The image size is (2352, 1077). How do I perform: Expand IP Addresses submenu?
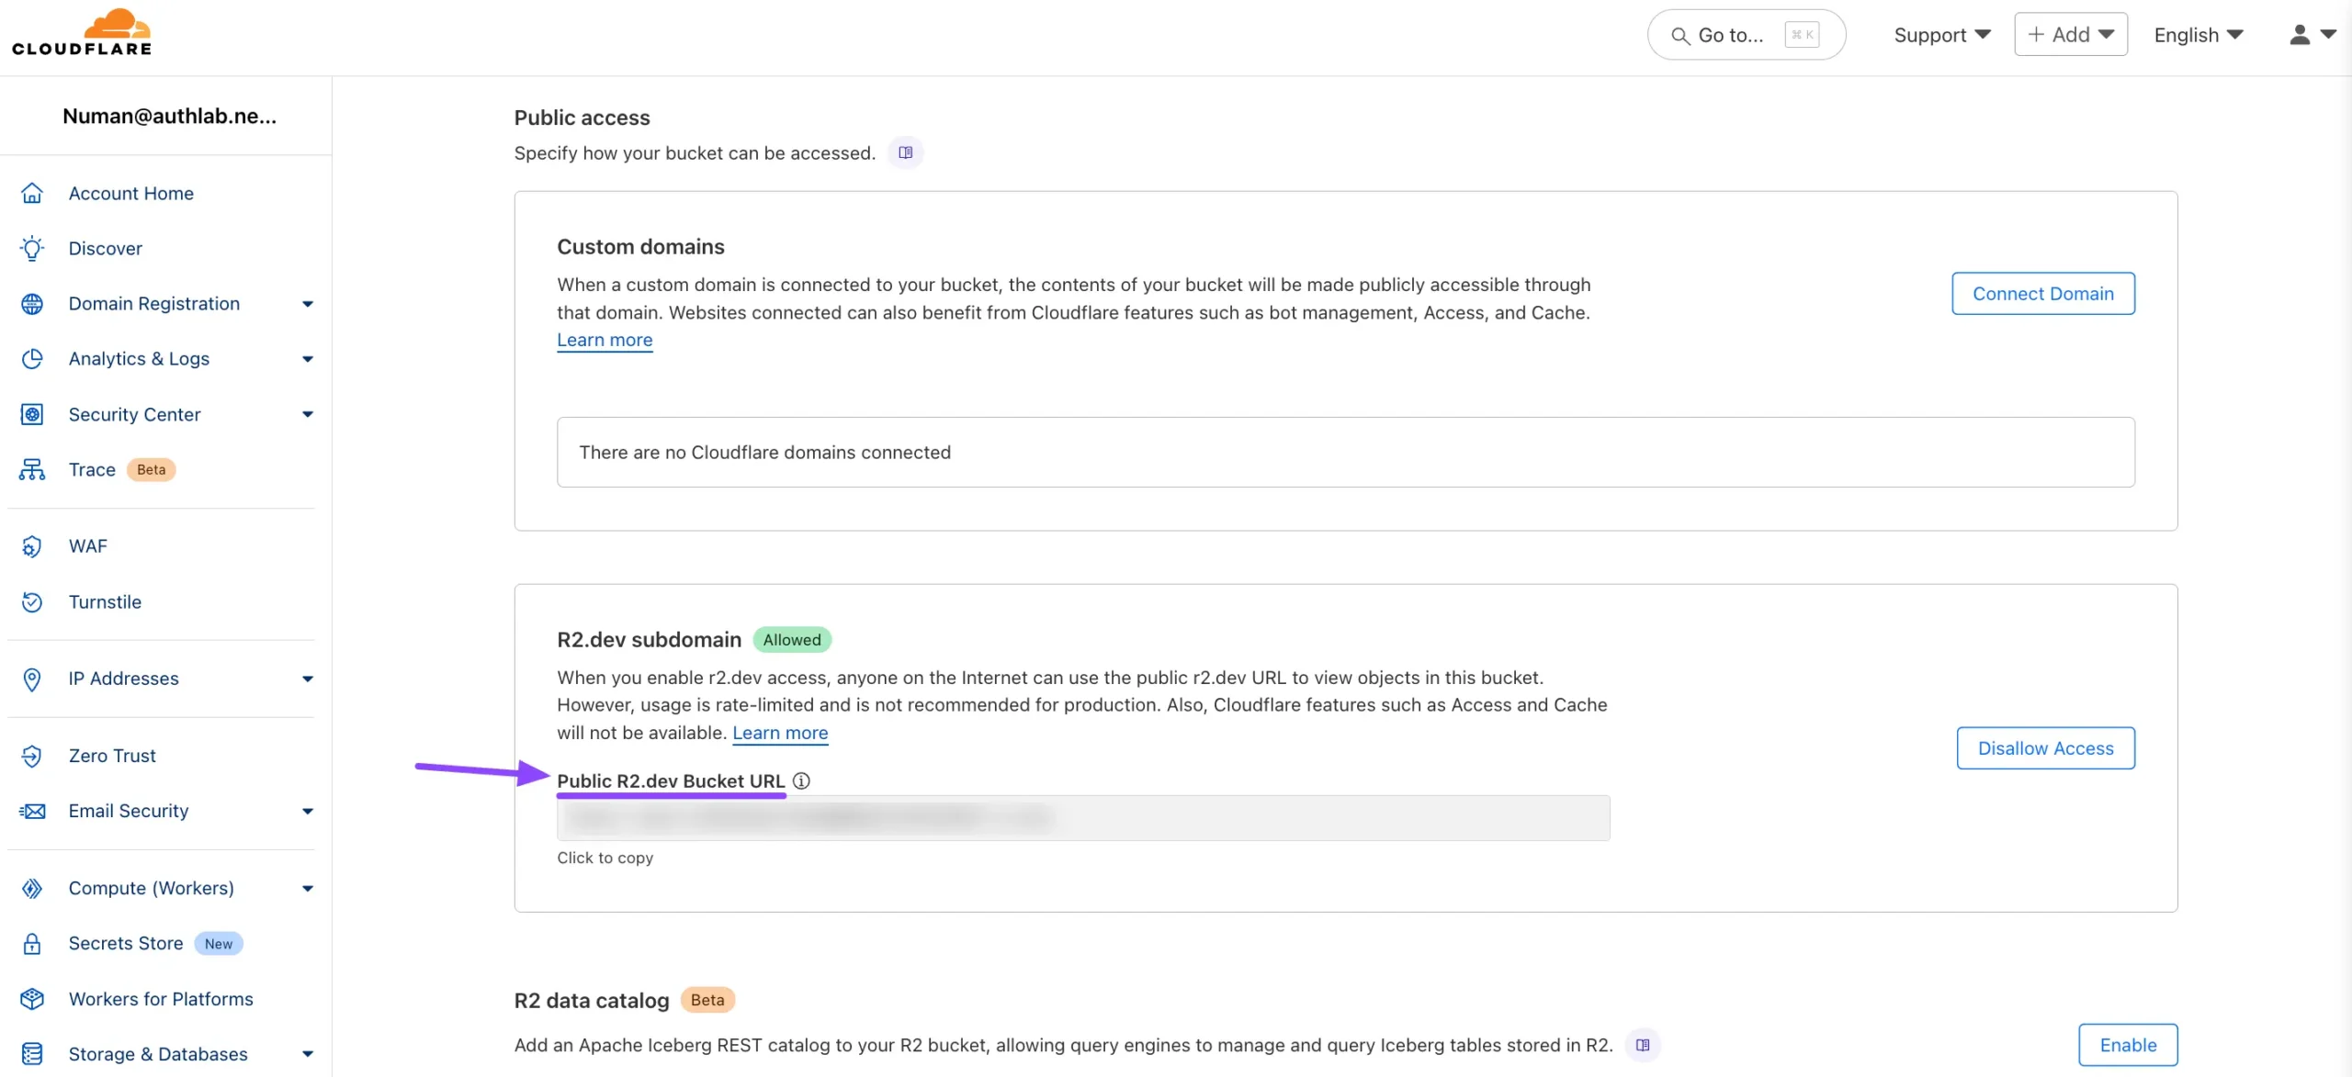pyautogui.click(x=308, y=679)
